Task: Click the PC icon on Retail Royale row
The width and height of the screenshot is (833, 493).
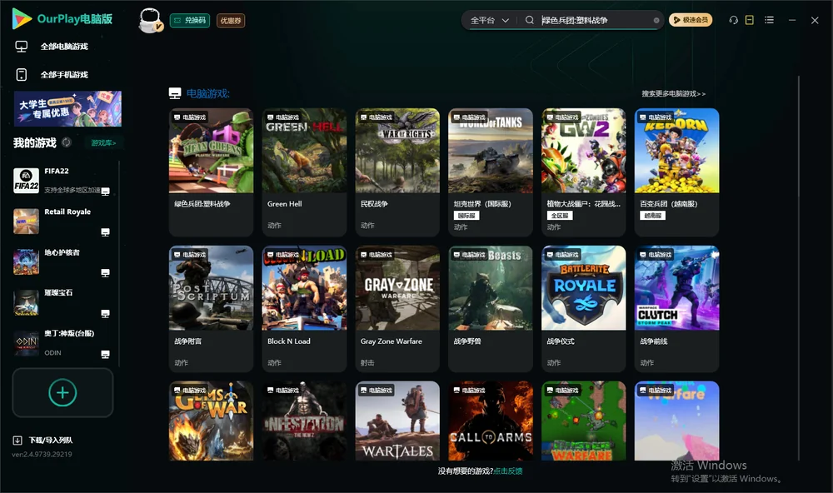Action: [x=105, y=232]
